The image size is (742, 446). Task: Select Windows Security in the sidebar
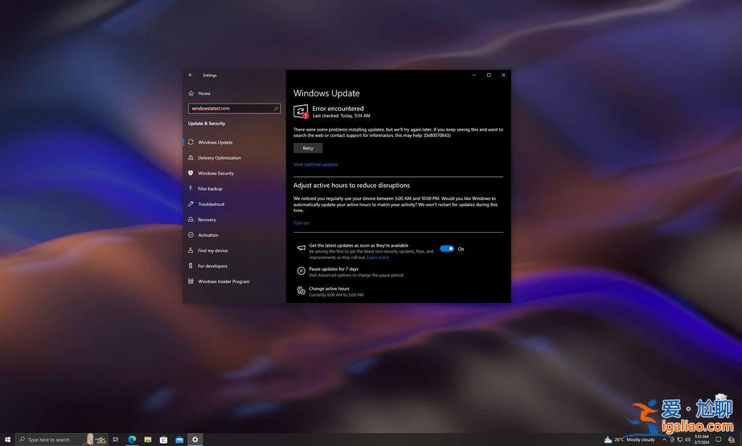click(216, 173)
